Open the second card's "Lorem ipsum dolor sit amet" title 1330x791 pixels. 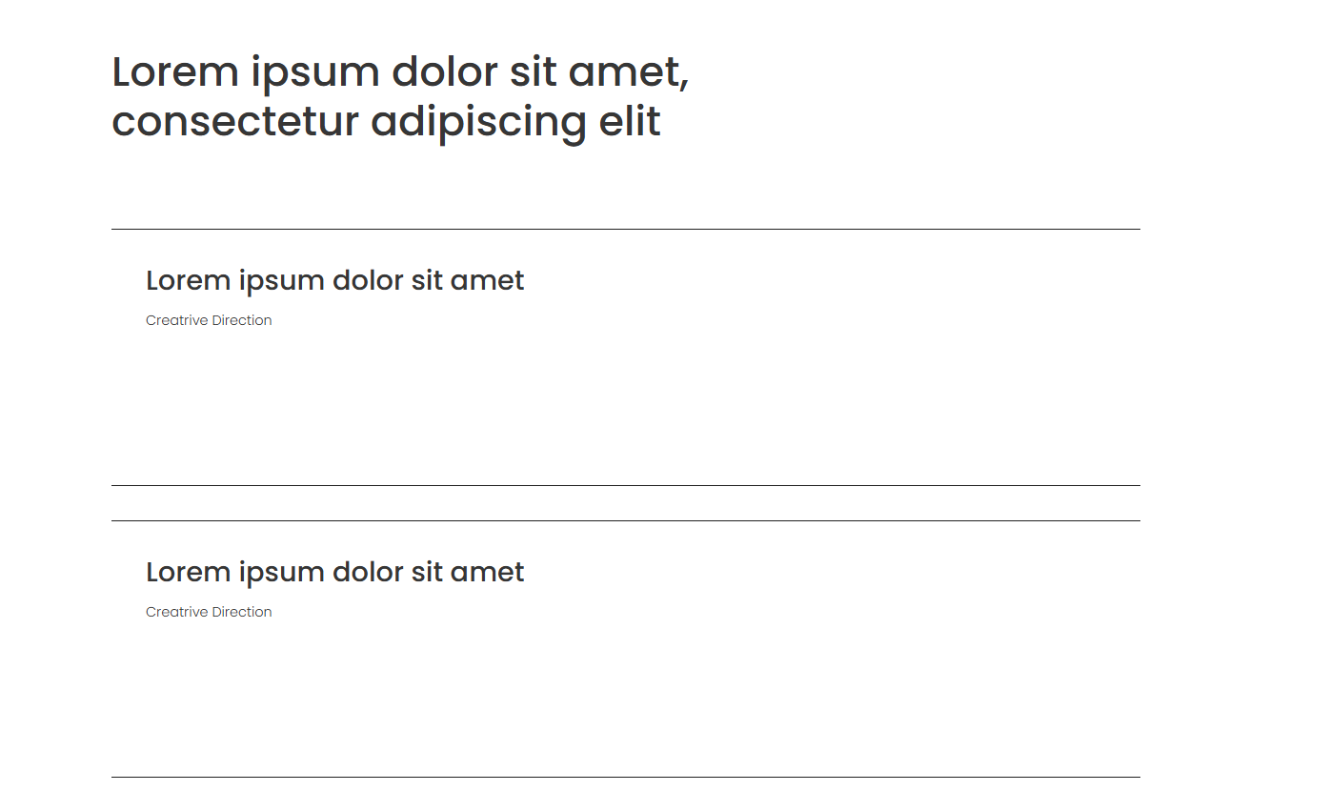point(334,572)
